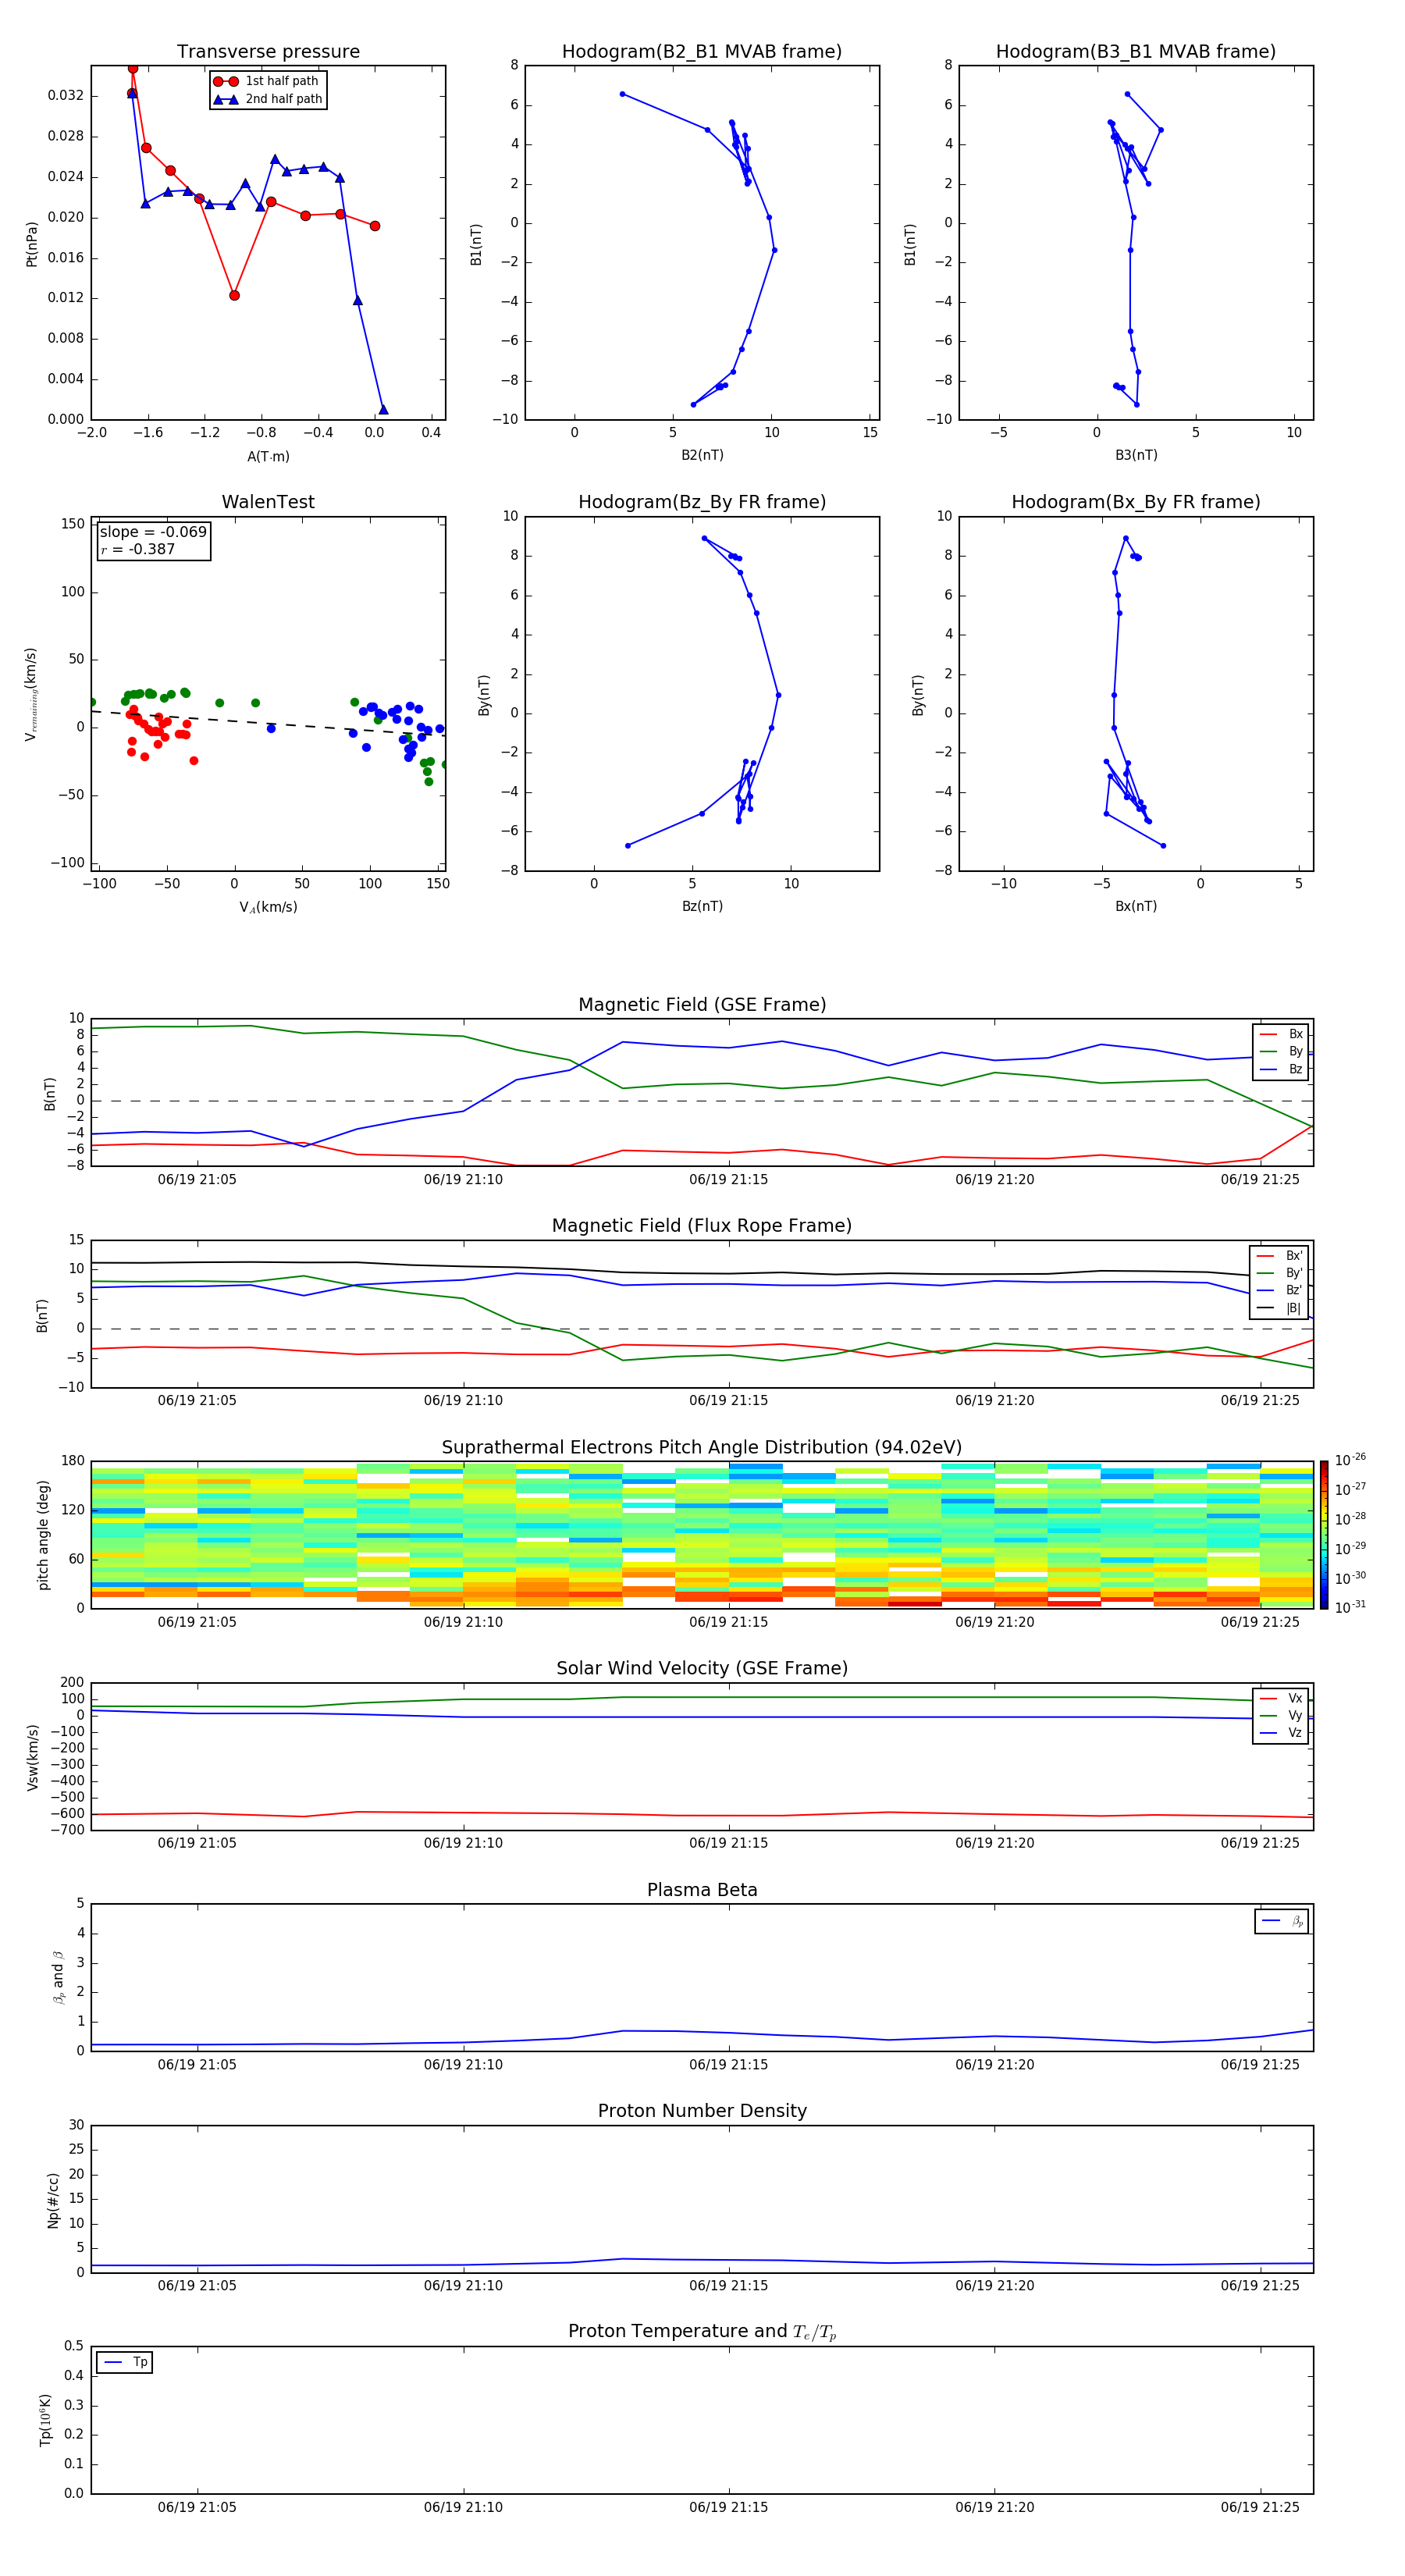Select "Bz'" in the Flux Rope legend
Viewport: 1405px width, 2576px height.
[1279, 1290]
